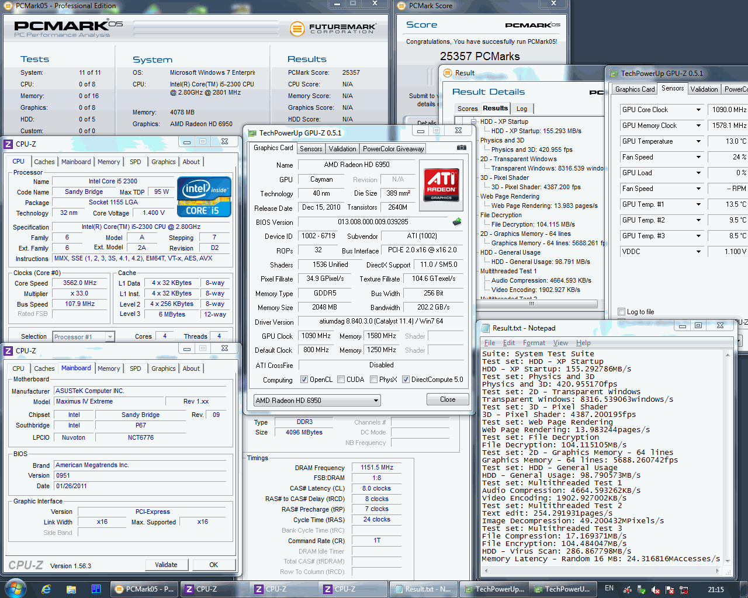Open the GPU Temperature sensor dropdown
This screenshot has width=748, height=598.
coord(698,141)
